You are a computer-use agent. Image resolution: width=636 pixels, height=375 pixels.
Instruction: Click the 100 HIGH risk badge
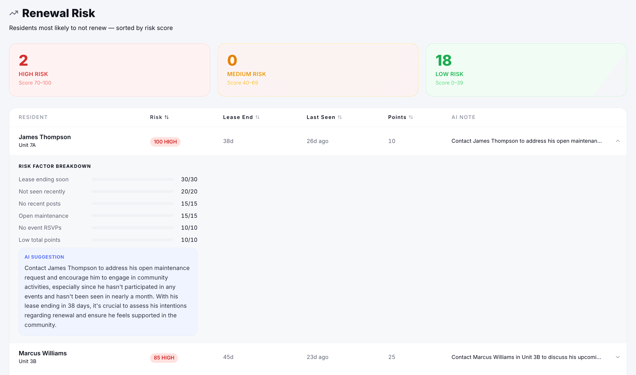[x=165, y=142]
